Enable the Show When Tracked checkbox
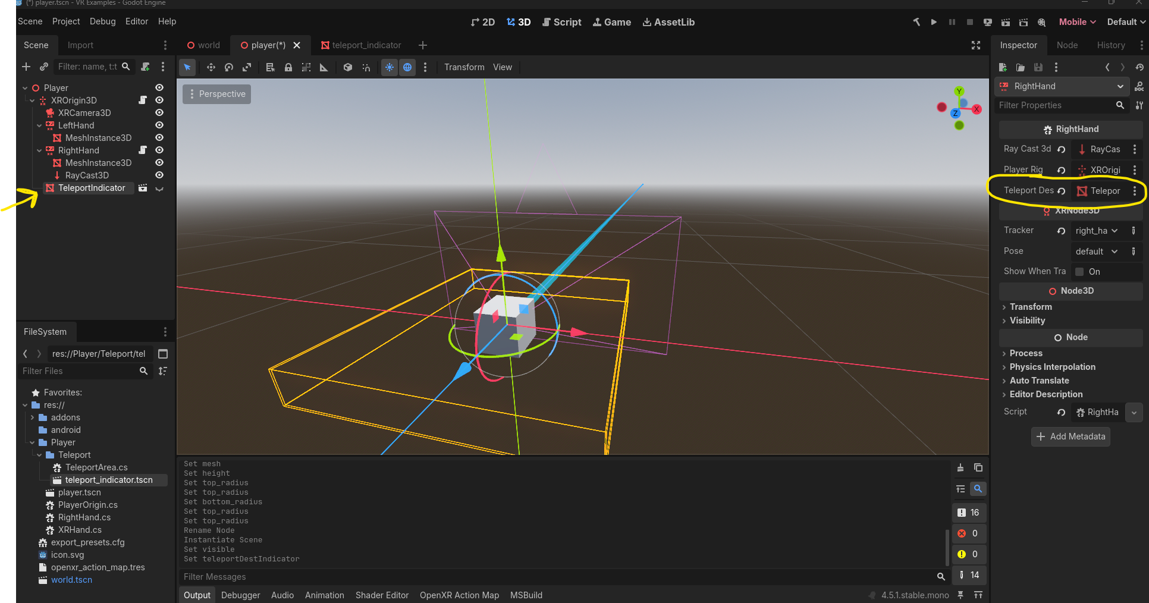Viewport: 1149px width, 603px height. (1079, 272)
